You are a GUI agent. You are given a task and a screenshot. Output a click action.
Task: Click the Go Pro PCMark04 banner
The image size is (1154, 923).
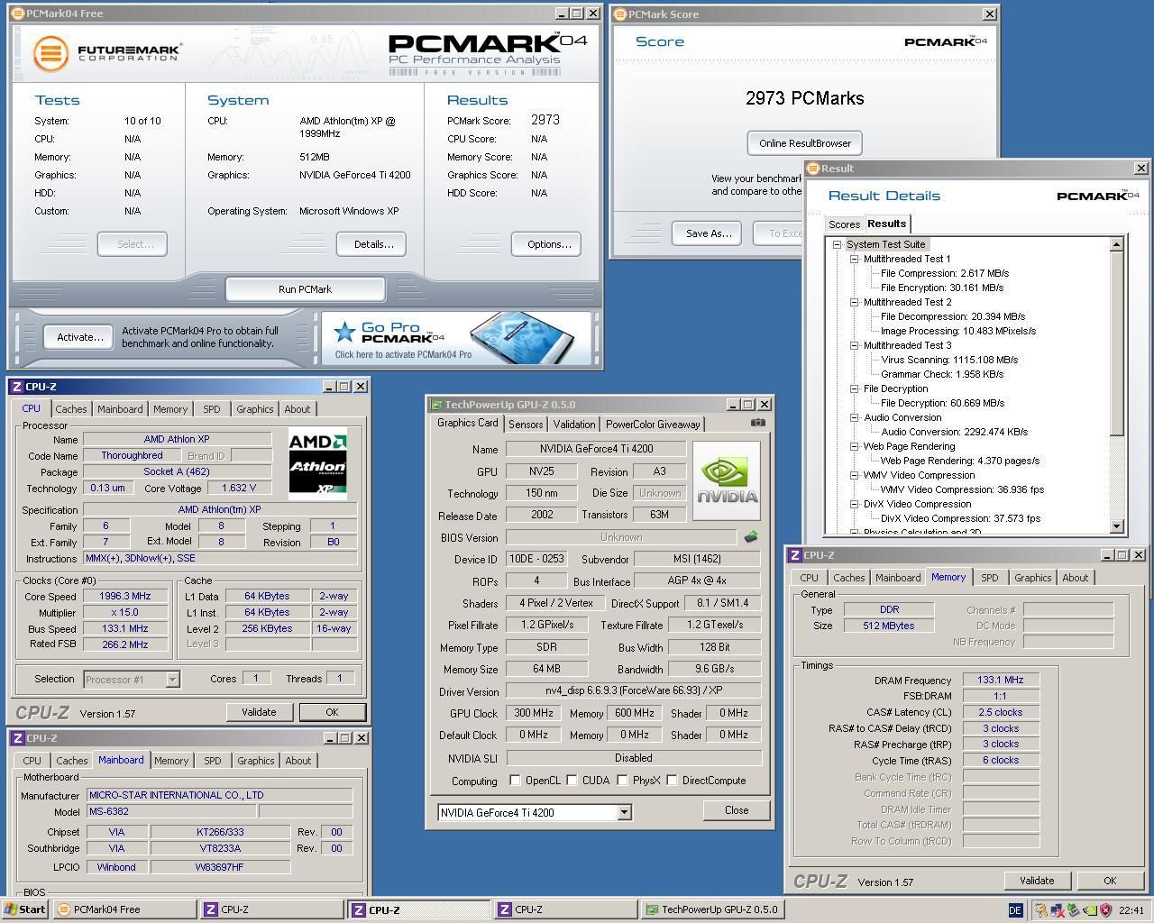[x=456, y=338]
